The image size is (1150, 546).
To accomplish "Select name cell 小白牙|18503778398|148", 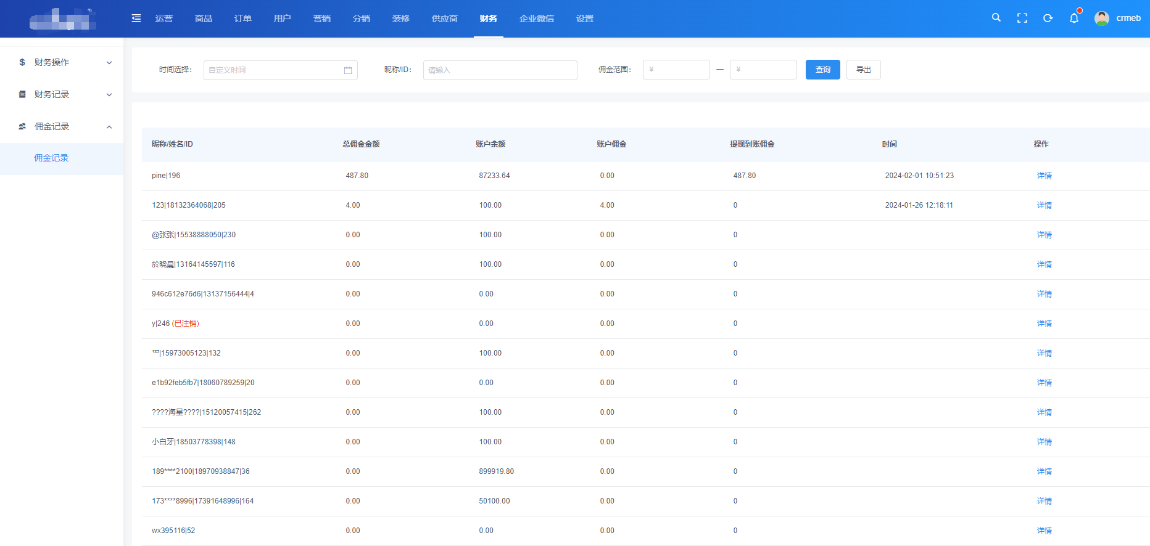I will click(194, 442).
